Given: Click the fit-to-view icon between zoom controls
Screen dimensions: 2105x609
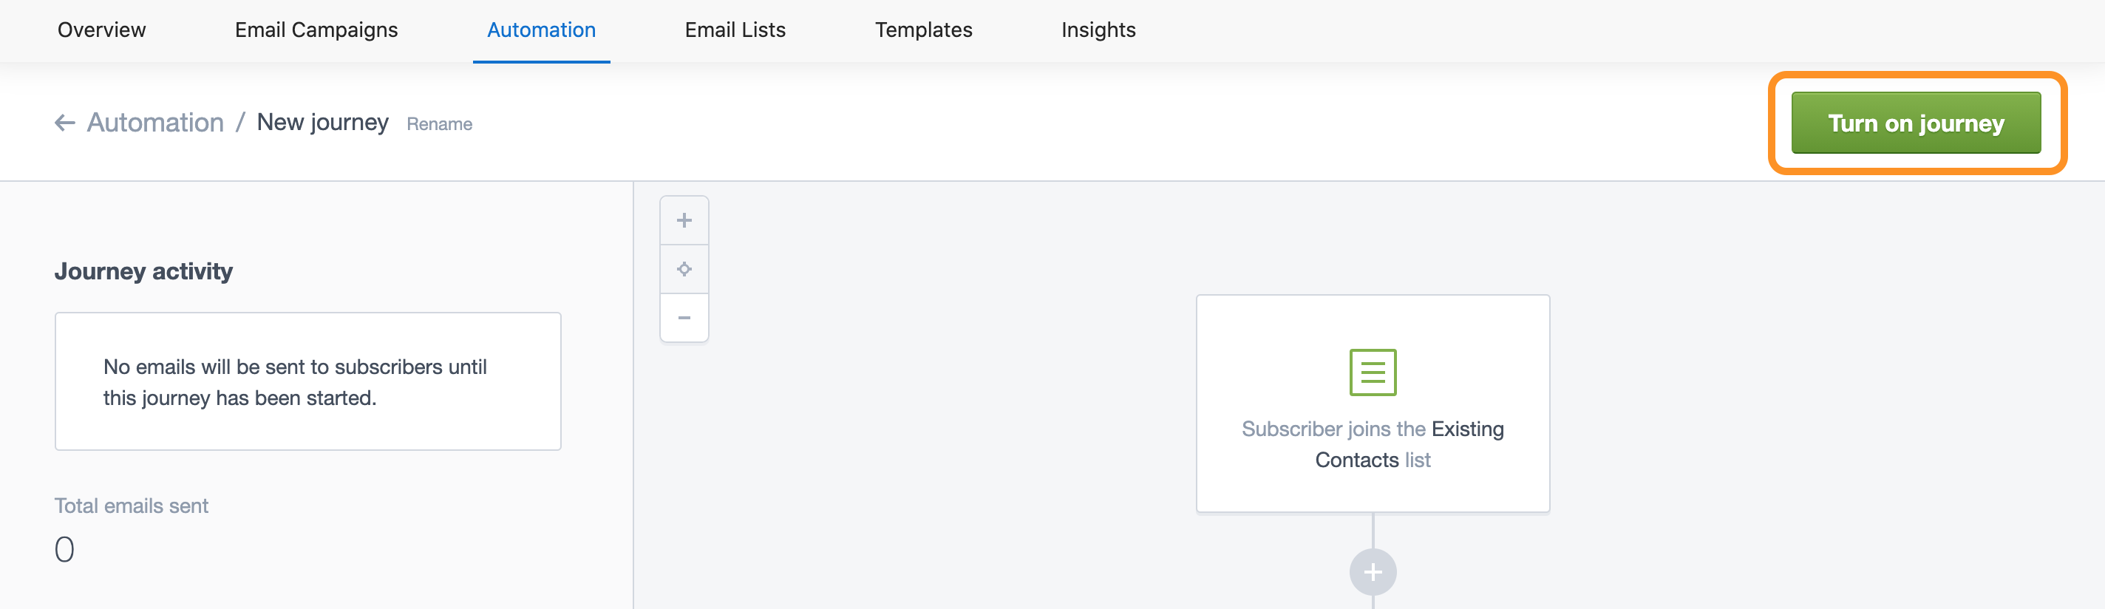Looking at the screenshot, I should click(683, 268).
